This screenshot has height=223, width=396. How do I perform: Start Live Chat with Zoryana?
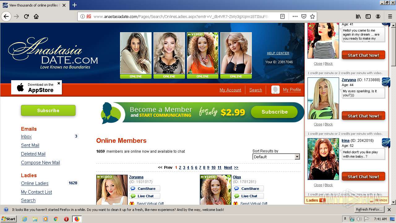click(x=144, y=196)
